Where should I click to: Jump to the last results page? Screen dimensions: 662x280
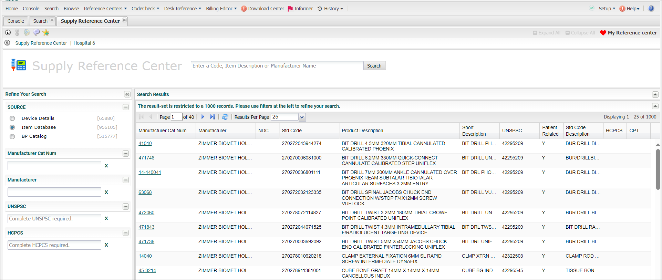pyautogui.click(x=212, y=117)
